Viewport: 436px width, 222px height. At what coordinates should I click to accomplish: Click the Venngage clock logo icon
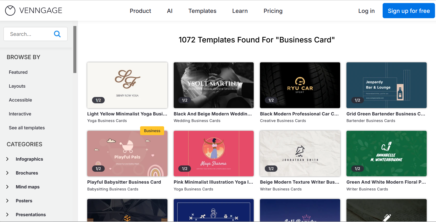(10, 11)
